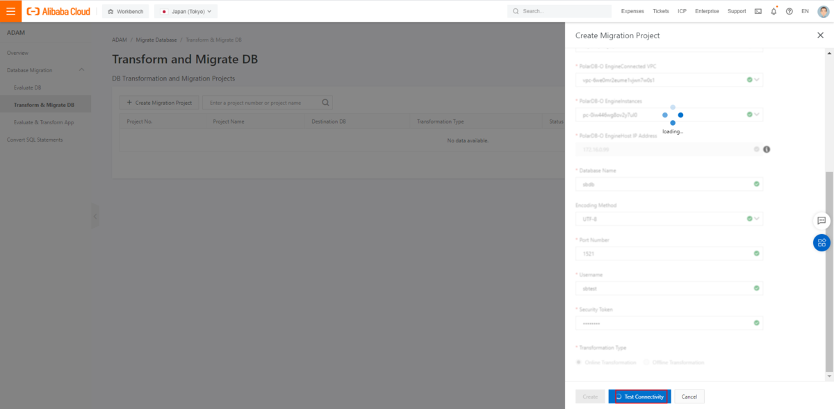Close the Create Migration Project panel
This screenshot has width=834, height=409.
click(x=820, y=35)
